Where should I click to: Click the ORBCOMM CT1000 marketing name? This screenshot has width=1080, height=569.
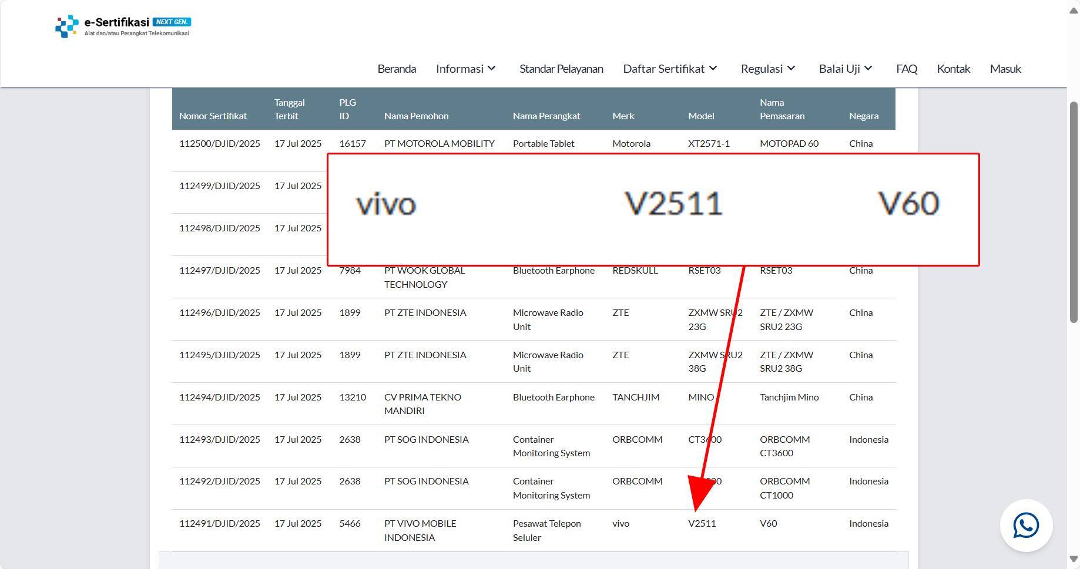point(784,488)
